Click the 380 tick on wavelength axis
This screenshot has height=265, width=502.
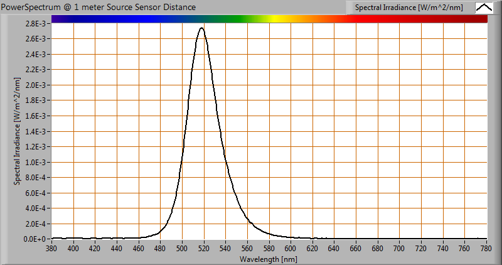[x=51, y=249]
